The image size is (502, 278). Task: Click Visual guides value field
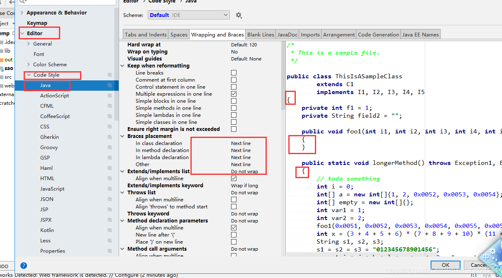(246, 59)
